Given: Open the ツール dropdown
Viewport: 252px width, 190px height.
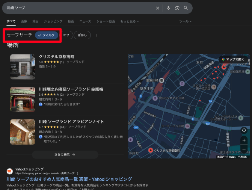Looking at the screenshot, I should (185, 21).
